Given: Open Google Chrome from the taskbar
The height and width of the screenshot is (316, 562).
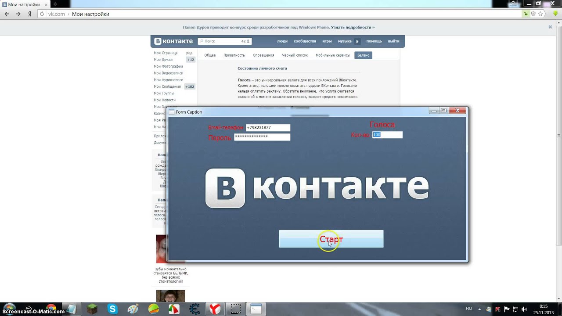Looking at the screenshot, I should [x=51, y=309].
